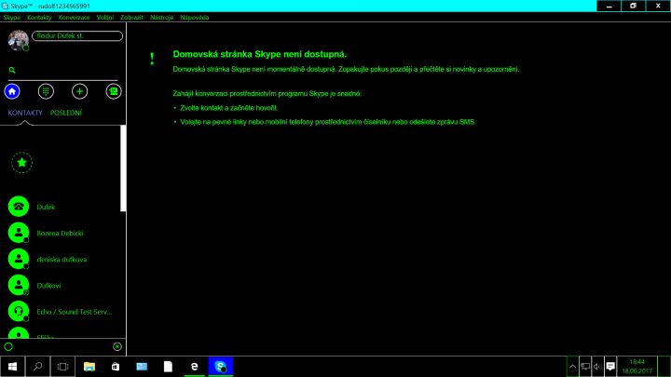Click Bozena Debicki's avatar icon
This screenshot has height=377, width=671.
(x=19, y=233)
